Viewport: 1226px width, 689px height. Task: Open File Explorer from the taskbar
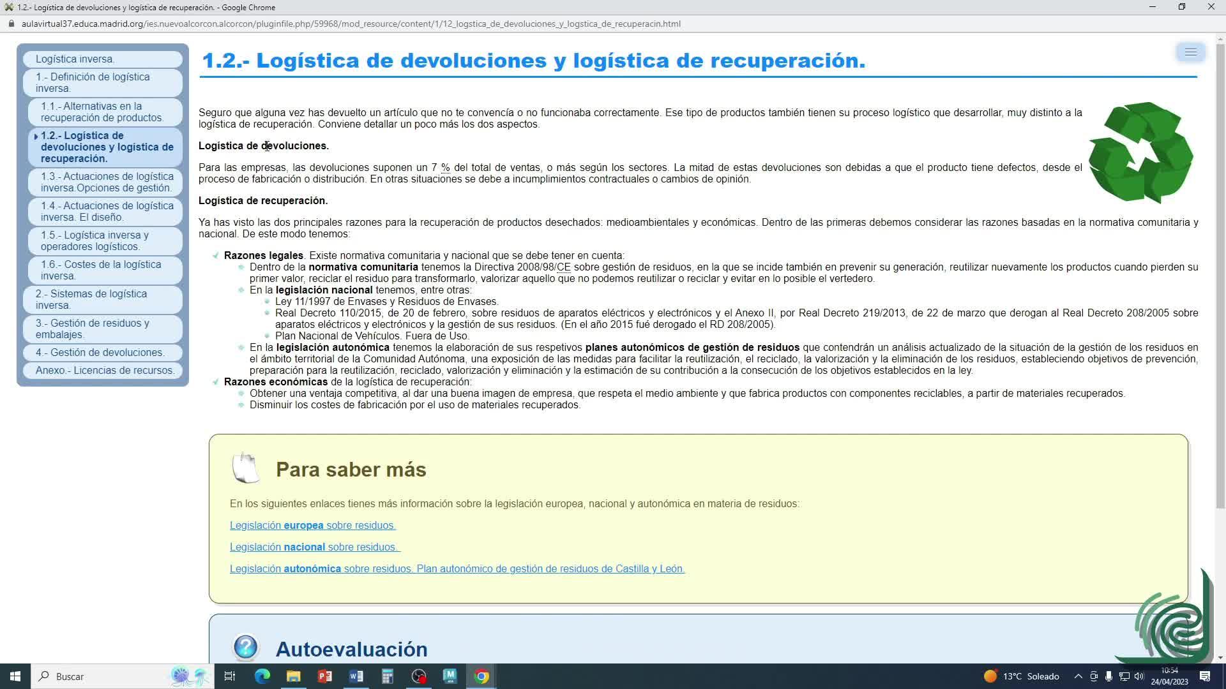point(293,676)
